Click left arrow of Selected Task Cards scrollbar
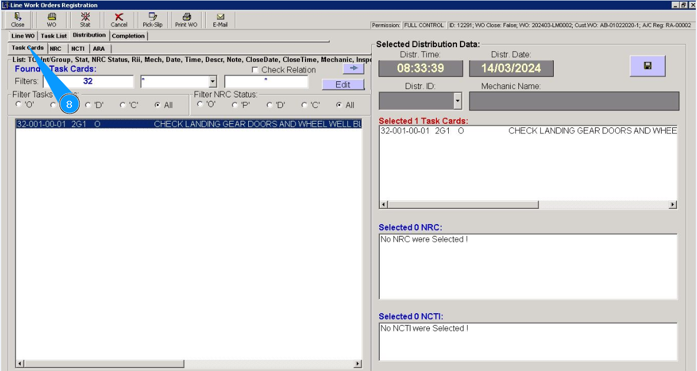This screenshot has height=371, width=697. tap(384, 205)
